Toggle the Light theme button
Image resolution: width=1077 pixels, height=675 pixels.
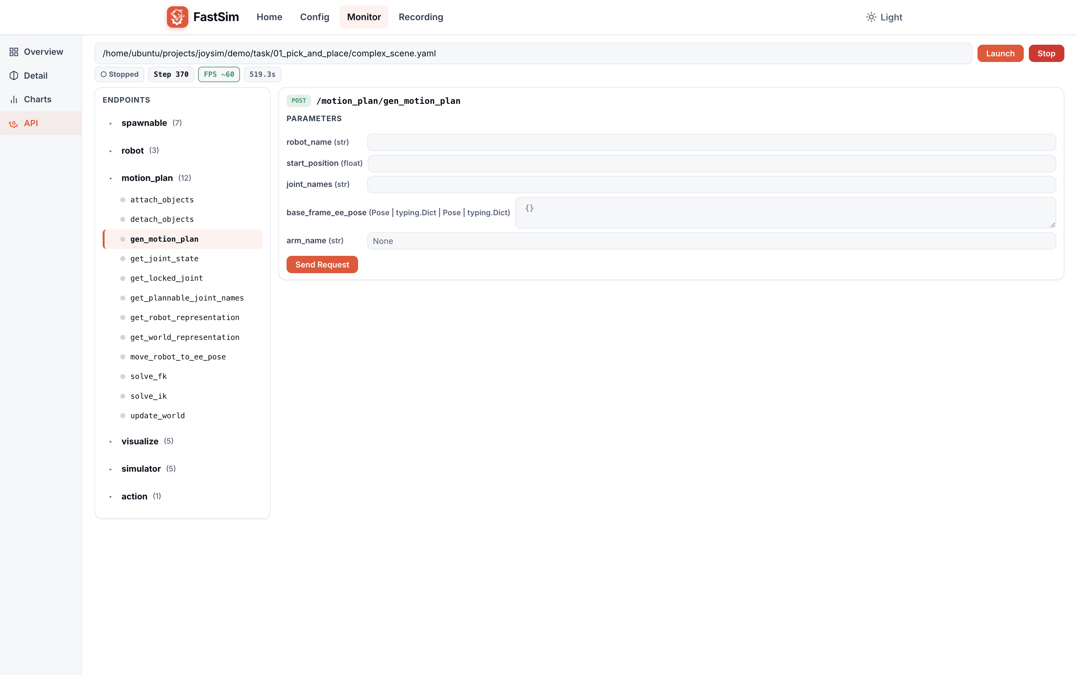[x=884, y=17]
